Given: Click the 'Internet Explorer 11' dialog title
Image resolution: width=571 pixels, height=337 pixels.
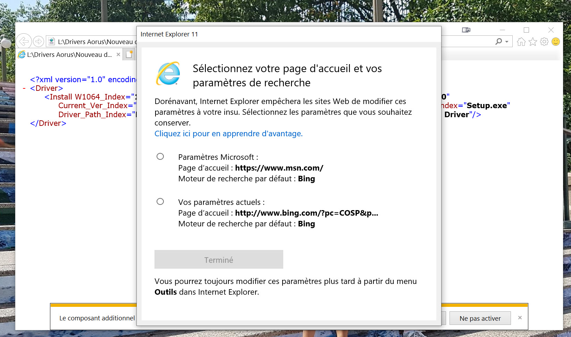Looking at the screenshot, I should point(169,34).
